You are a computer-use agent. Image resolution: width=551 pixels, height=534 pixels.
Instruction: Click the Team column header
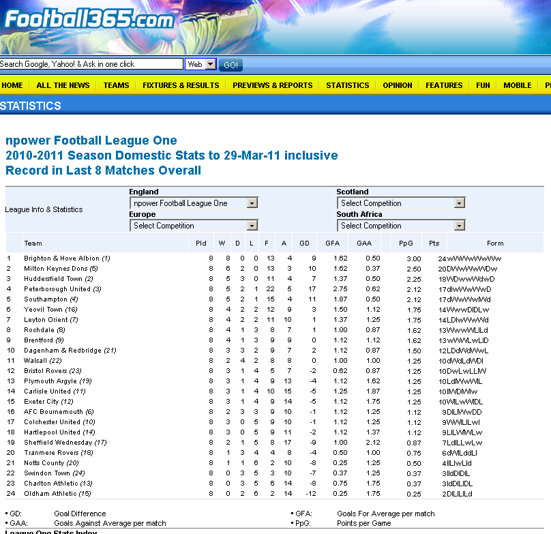pos(33,243)
